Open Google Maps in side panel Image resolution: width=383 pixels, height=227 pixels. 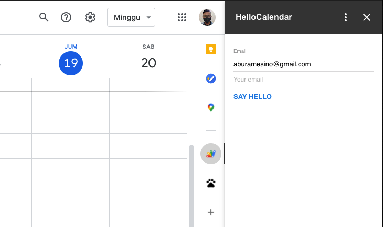pos(211,108)
